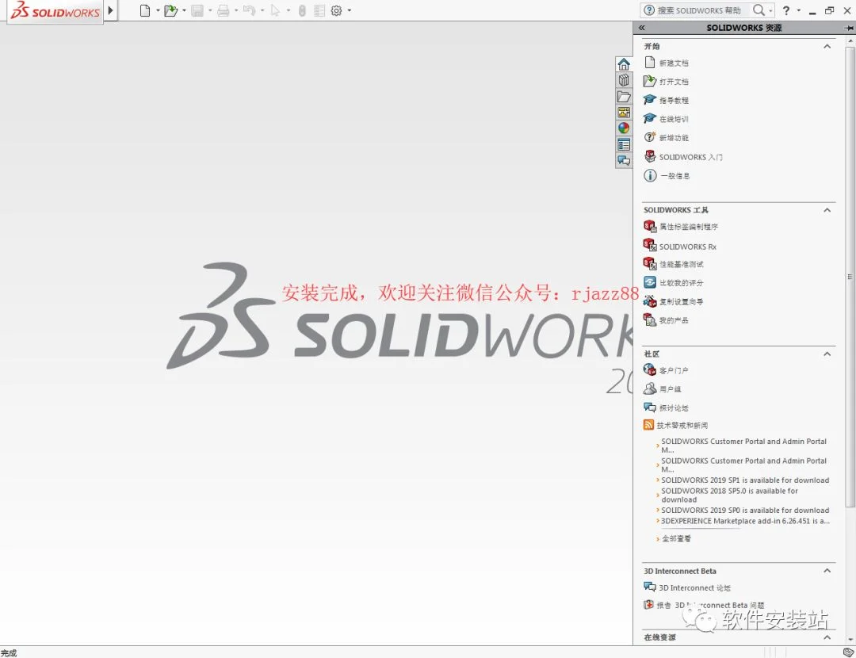Screen dimensions: 856x658
Task: Open 3DEXPERIENCE Marketplace add-in news link
Action: click(x=746, y=521)
